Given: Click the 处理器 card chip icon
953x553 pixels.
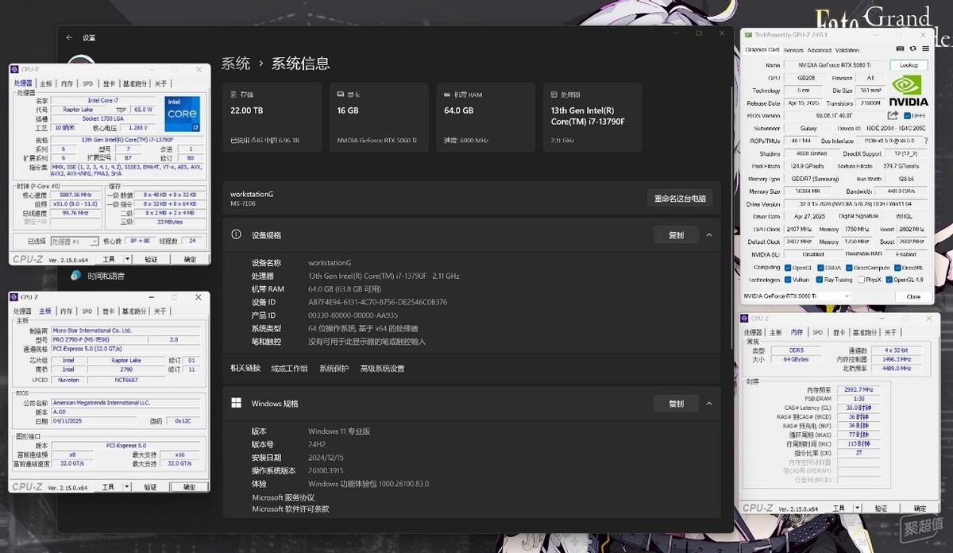Looking at the screenshot, I should [554, 95].
